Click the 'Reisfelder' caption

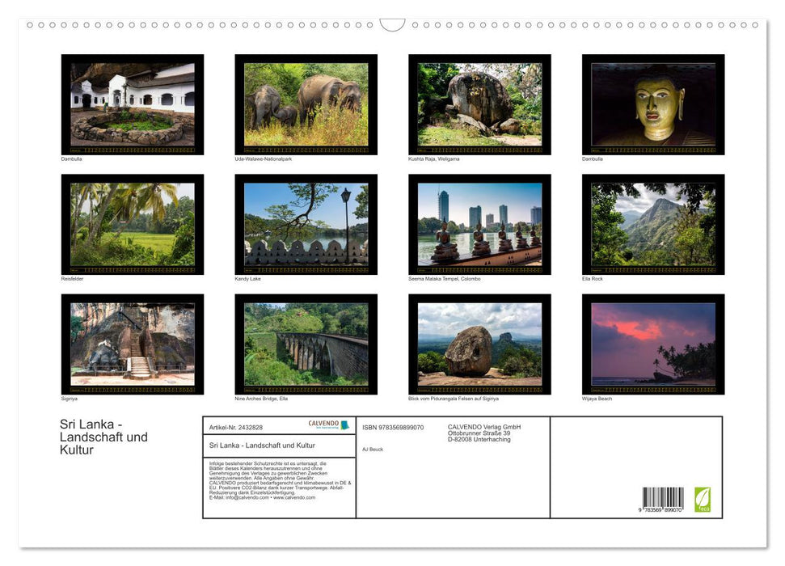72,278
